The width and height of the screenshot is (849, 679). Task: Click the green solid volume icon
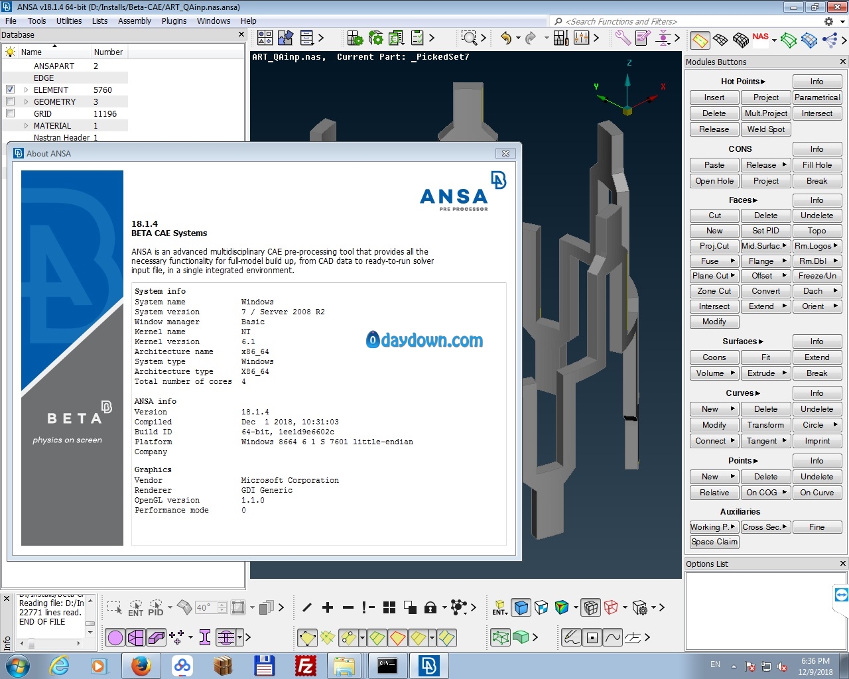click(521, 637)
